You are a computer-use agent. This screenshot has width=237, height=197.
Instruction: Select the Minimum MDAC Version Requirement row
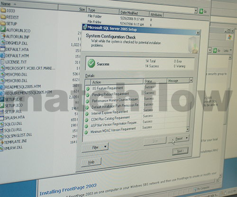[x=135, y=130]
